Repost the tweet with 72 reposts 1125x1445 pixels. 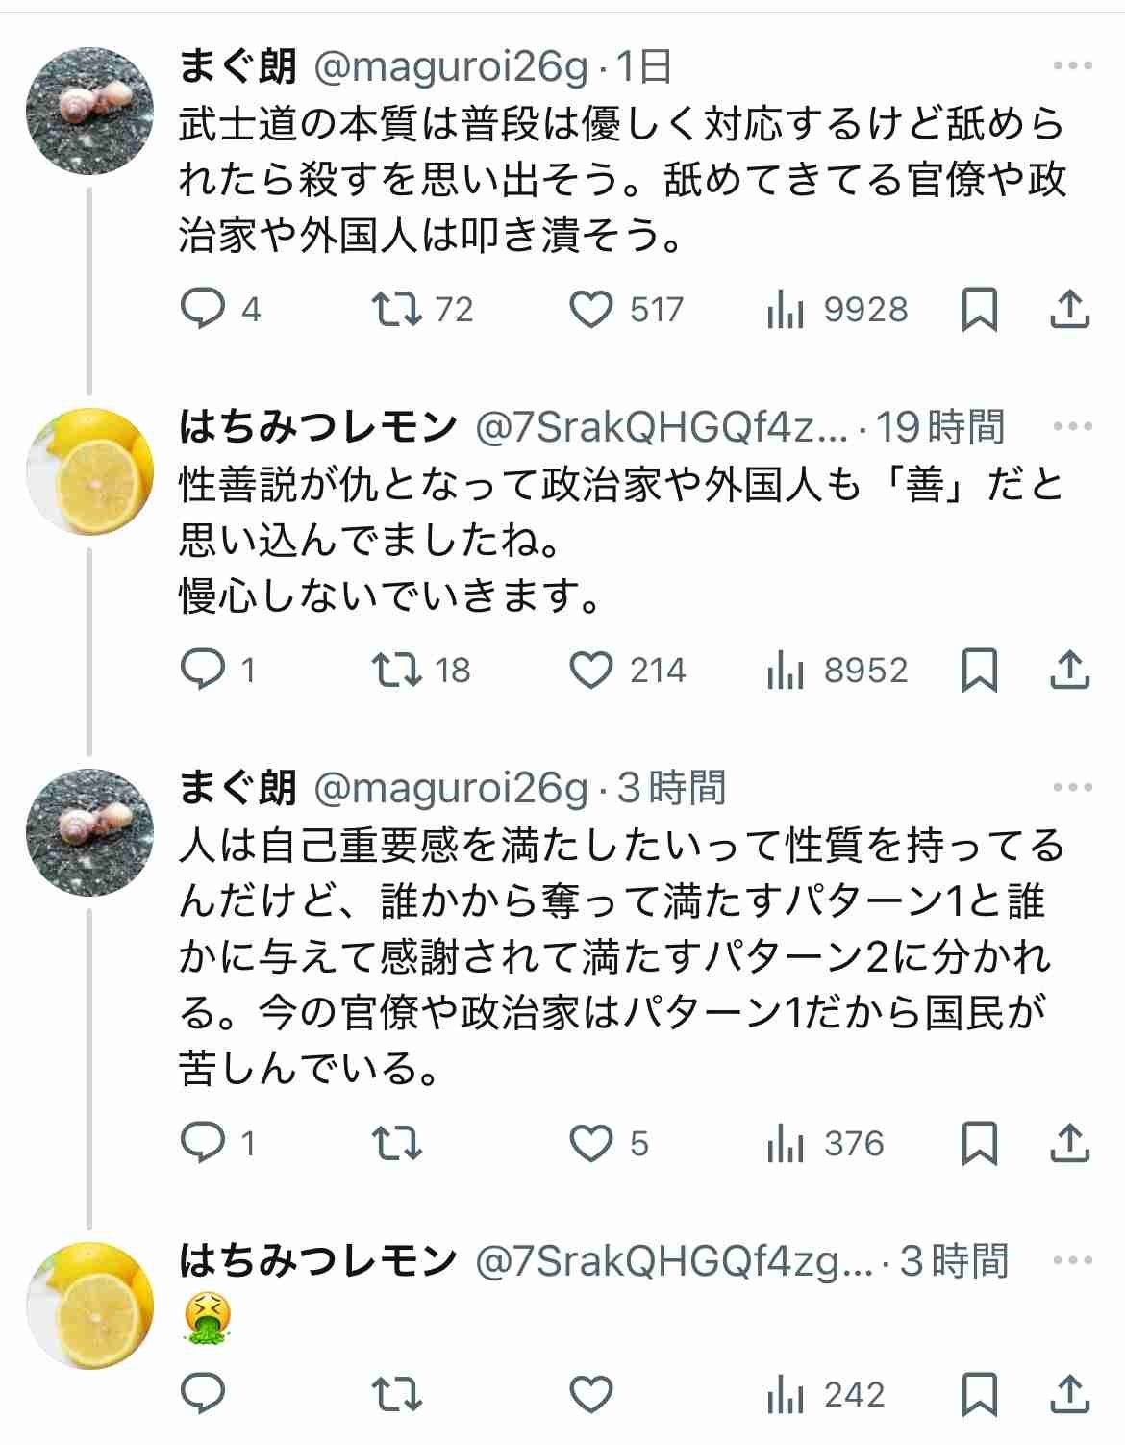tap(397, 310)
